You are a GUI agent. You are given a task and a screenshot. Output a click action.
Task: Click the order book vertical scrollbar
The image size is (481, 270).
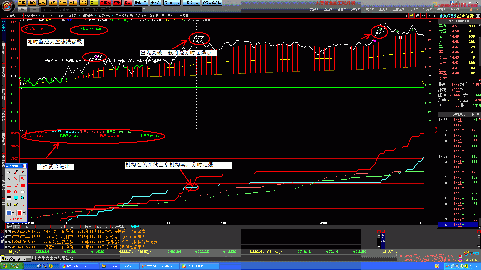click(x=479, y=52)
